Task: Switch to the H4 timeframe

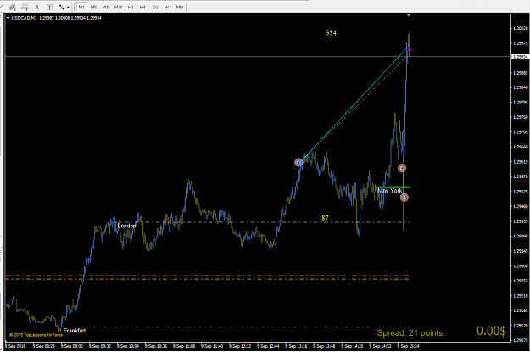Action: (142, 7)
